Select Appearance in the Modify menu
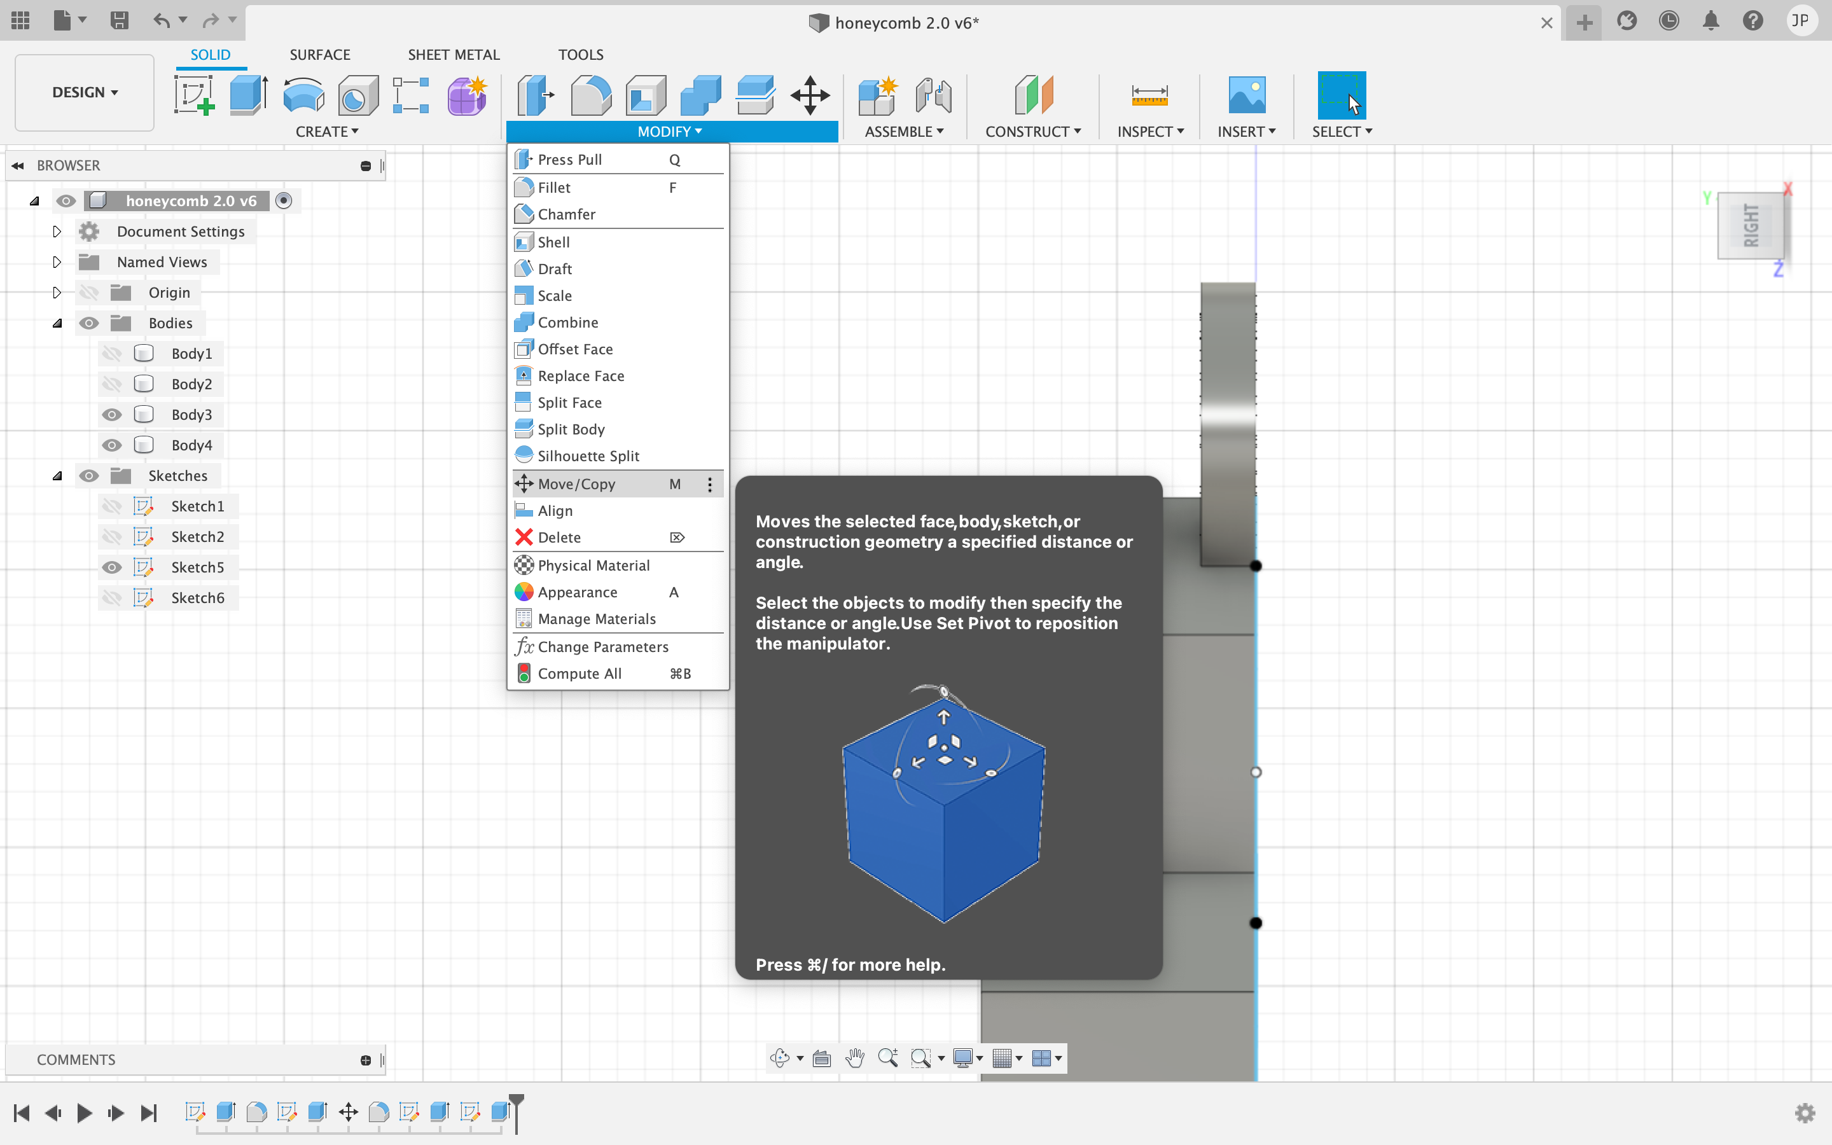Viewport: 1832px width, 1145px height. pyautogui.click(x=618, y=592)
